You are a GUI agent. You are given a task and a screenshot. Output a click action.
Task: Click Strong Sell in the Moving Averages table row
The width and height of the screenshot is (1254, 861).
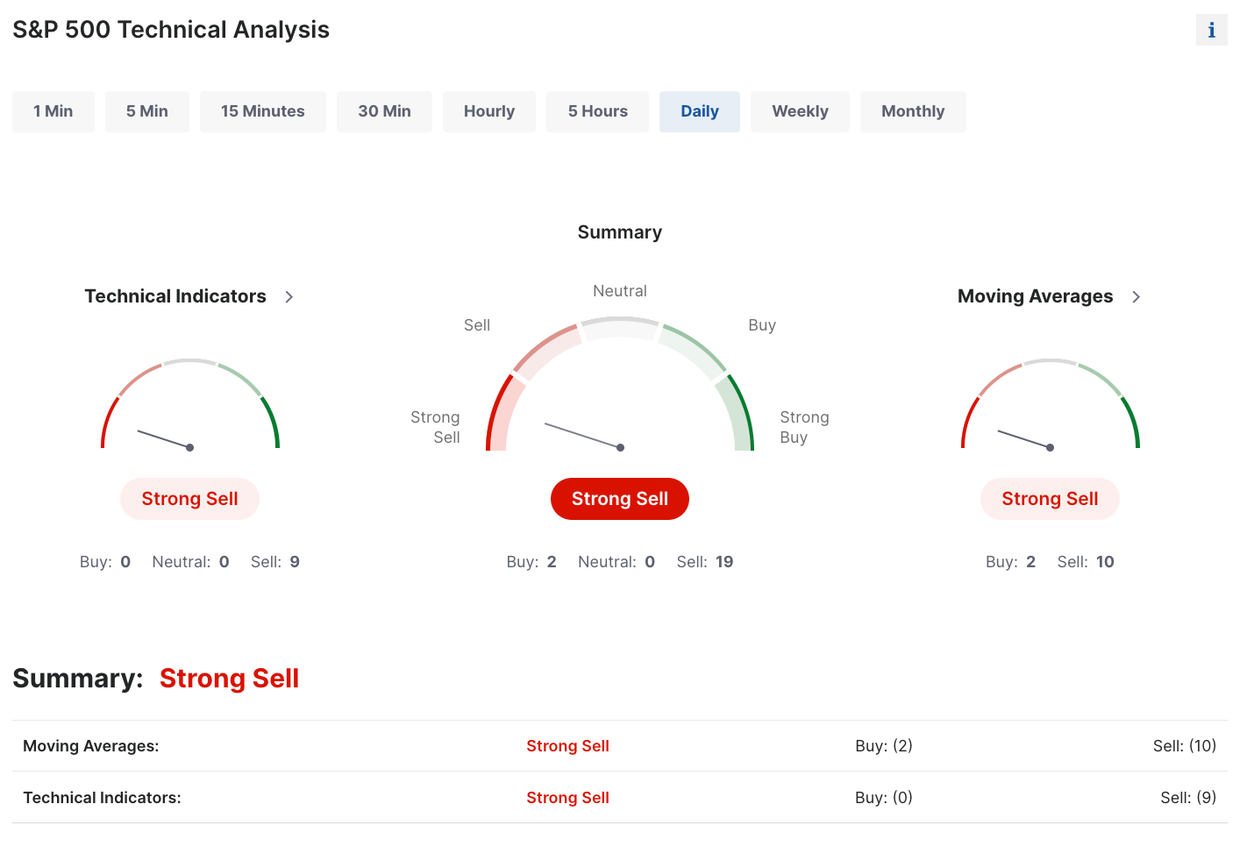coord(567,746)
